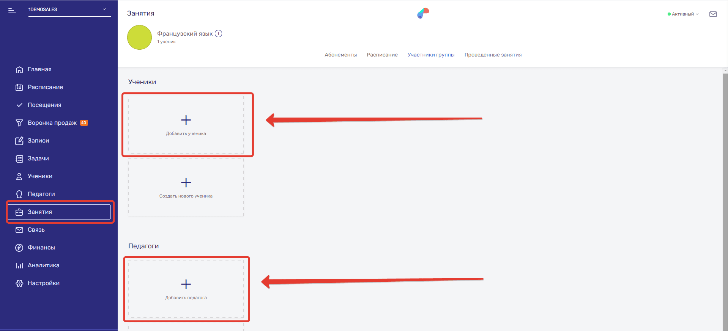Click the Аналитика bar chart icon
728x331 pixels.
[19, 265]
